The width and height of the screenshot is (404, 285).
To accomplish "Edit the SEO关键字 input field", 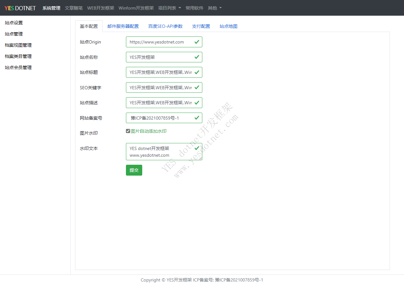I will click(x=164, y=88).
